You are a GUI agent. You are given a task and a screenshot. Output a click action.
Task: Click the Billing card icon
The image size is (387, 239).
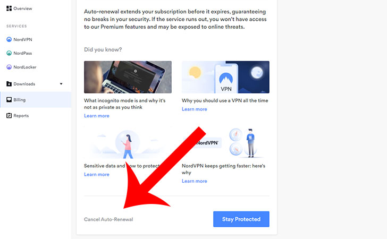click(x=9, y=100)
